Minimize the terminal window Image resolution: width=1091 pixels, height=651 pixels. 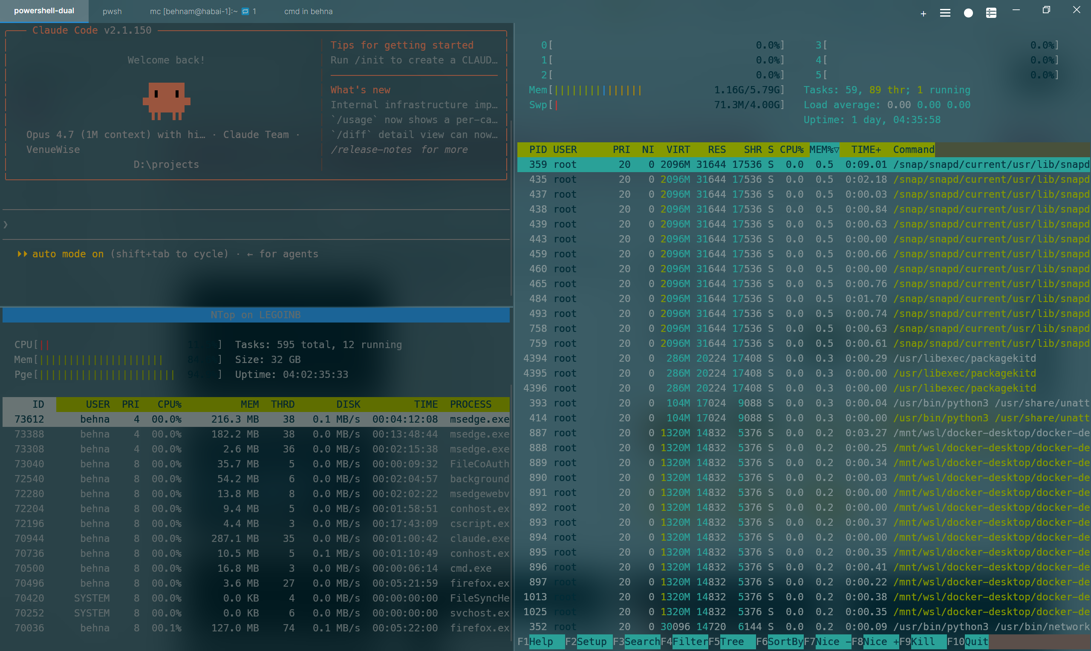[x=1016, y=10]
